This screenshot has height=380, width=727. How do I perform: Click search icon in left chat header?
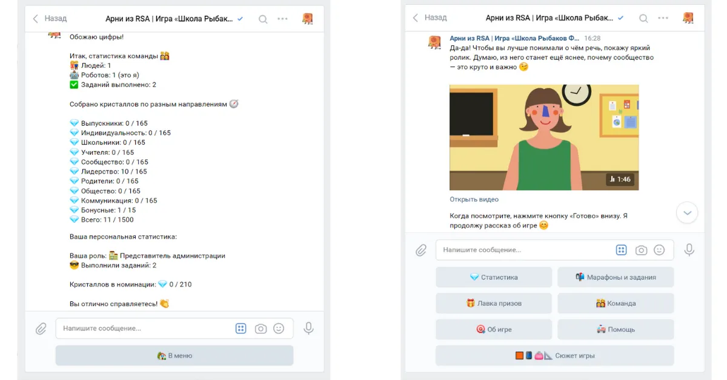263,19
